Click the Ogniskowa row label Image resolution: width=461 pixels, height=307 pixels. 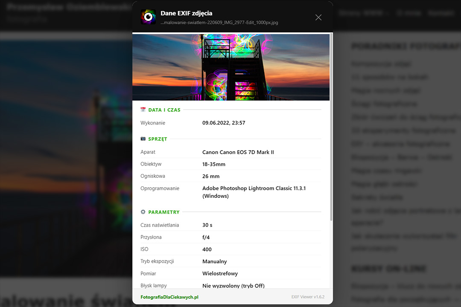coord(152,176)
